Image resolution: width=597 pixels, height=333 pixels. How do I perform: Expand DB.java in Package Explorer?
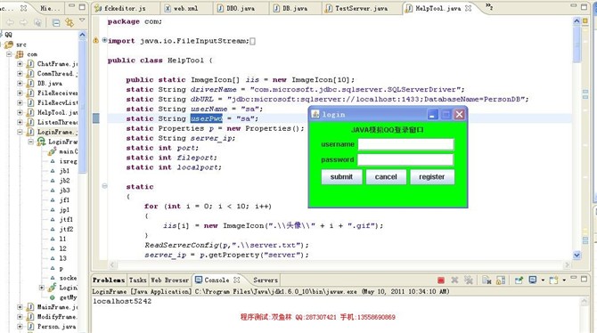(x=20, y=84)
